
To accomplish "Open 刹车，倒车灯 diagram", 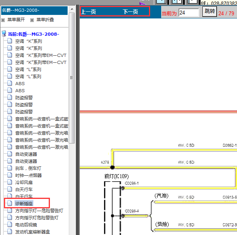I will pyautogui.click(x=28, y=168).
